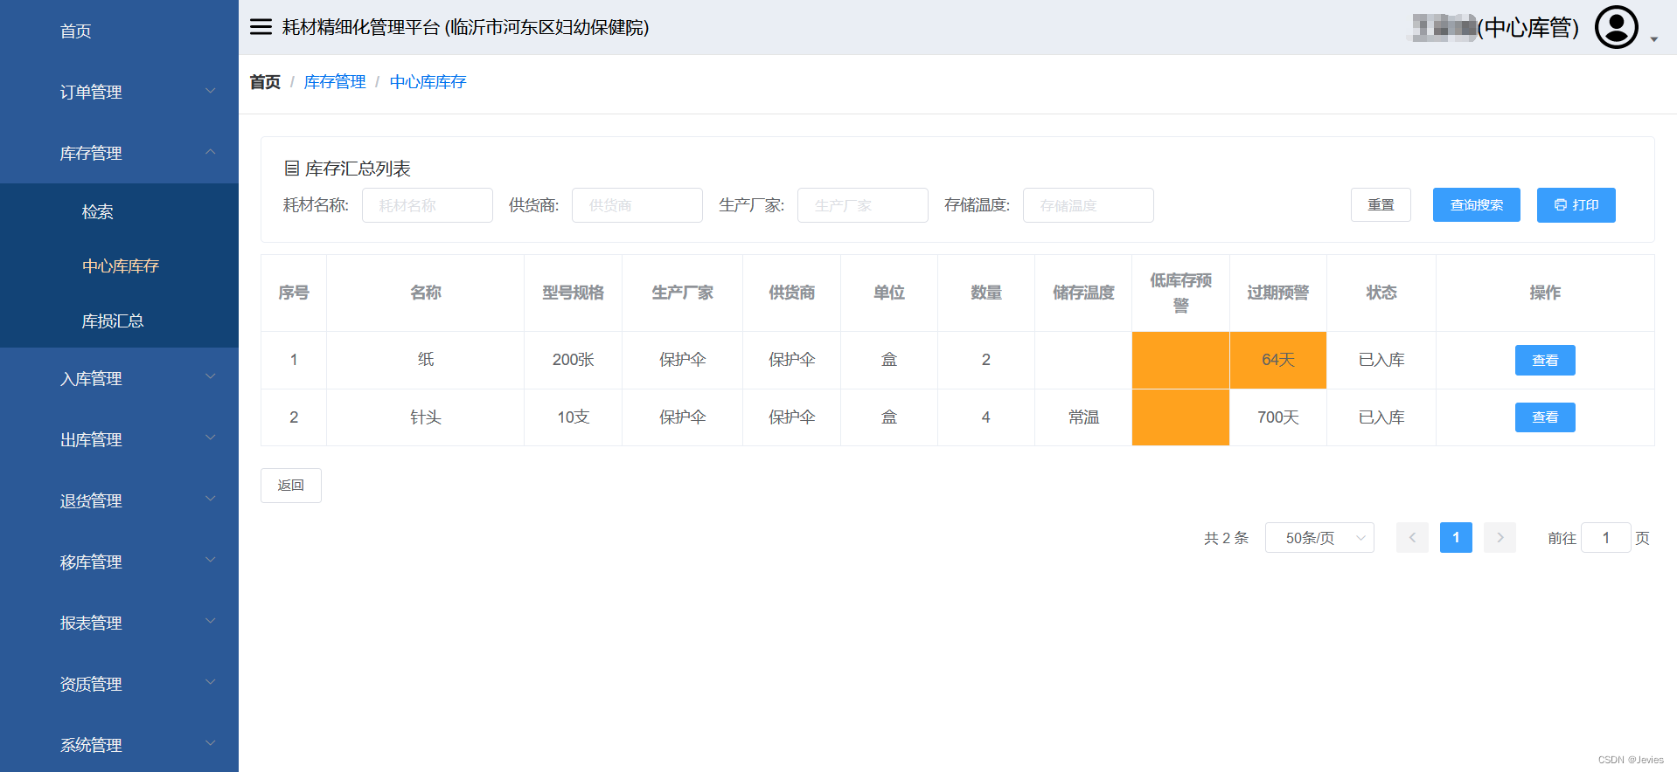The width and height of the screenshot is (1677, 772).
Task: Go to previous page arrow
Action: [x=1412, y=538]
